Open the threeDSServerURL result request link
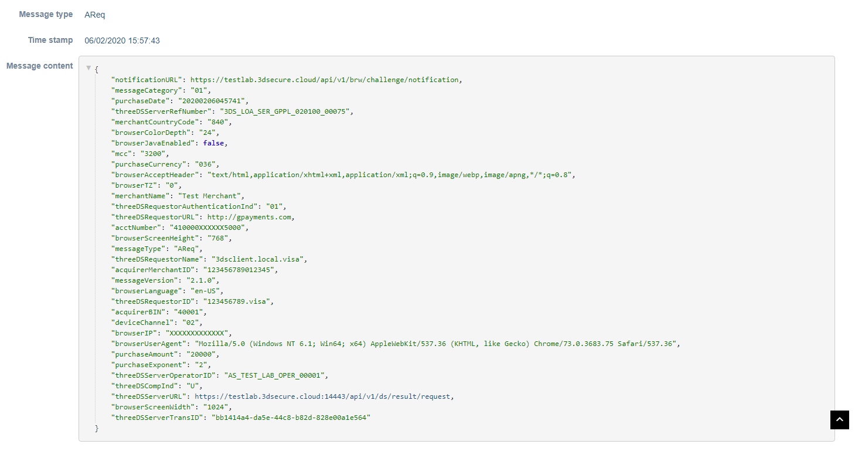 click(x=323, y=396)
